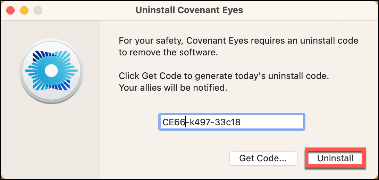Click the white center of the logo
The width and height of the screenshot is (379, 180).
point(51,71)
